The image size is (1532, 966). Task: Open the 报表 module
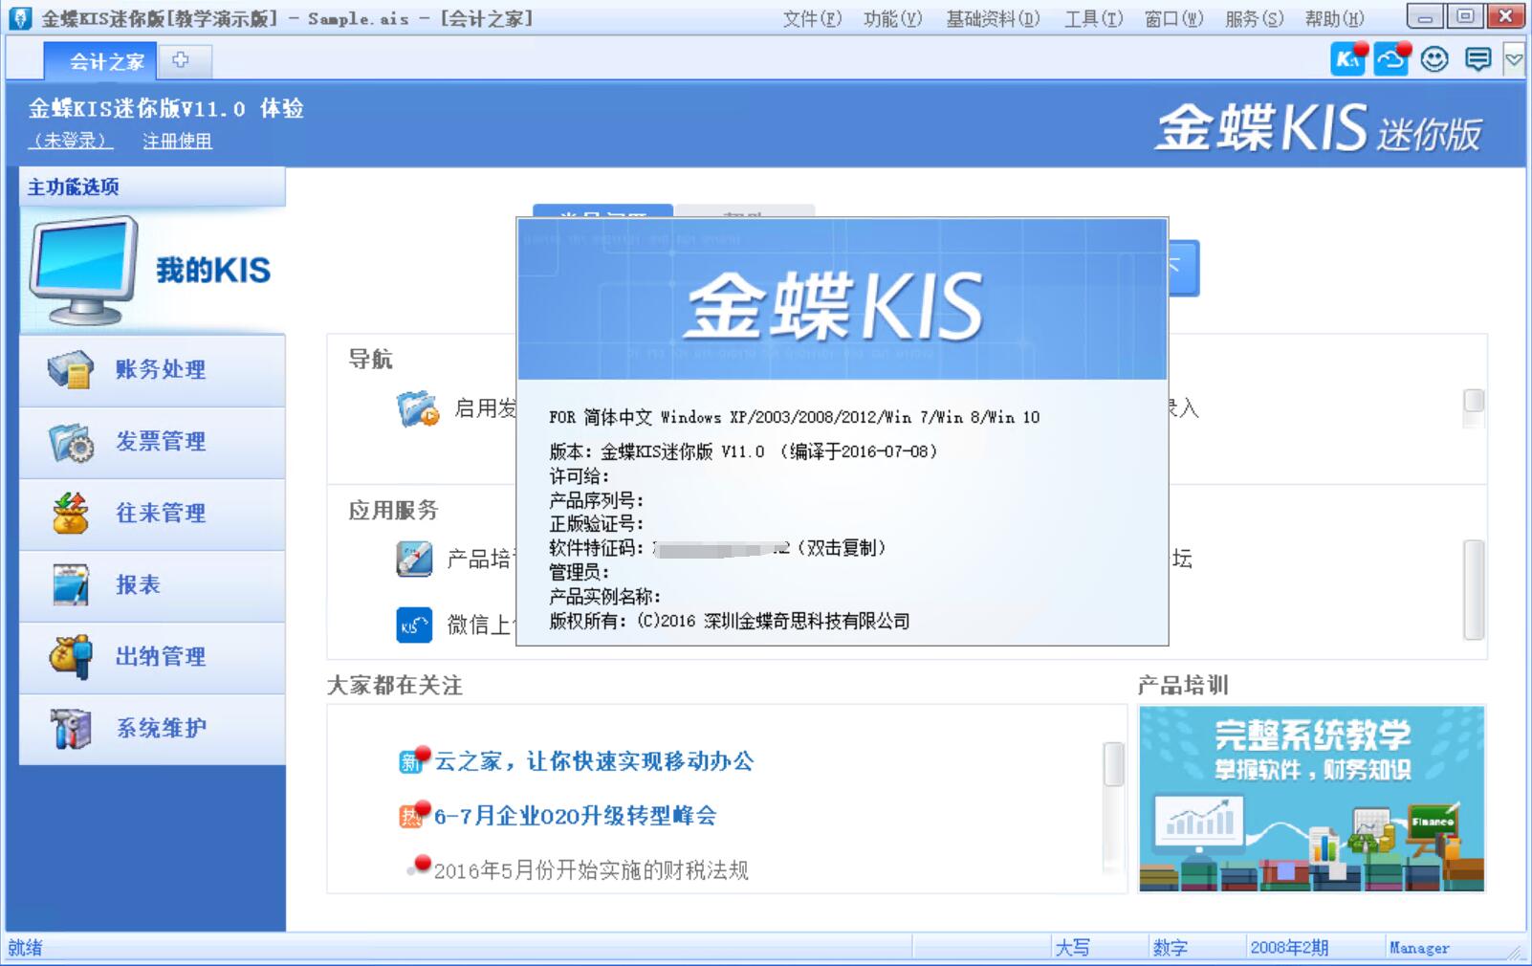152,585
